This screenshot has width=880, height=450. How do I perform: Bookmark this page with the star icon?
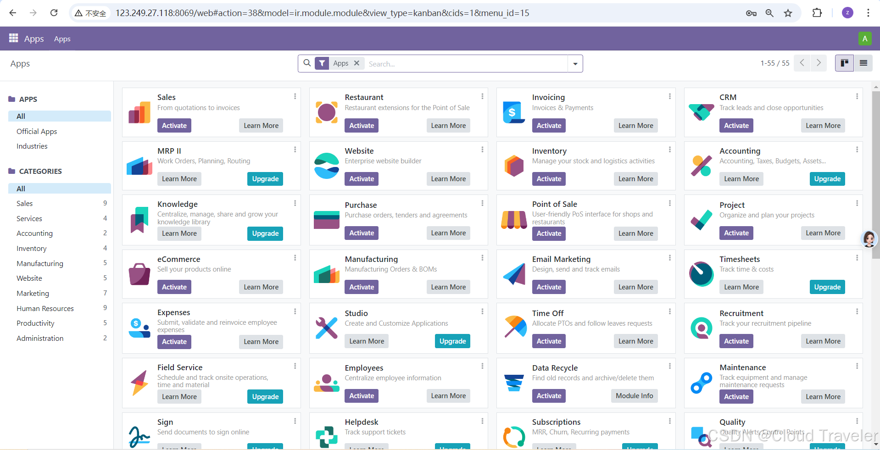788,13
